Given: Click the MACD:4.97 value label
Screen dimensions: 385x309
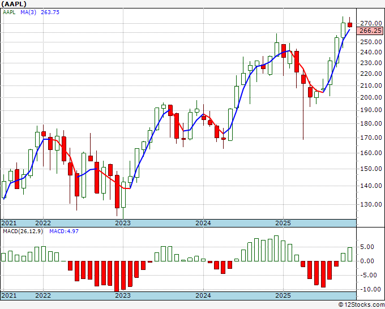Looking at the screenshot, I should [x=64, y=231].
